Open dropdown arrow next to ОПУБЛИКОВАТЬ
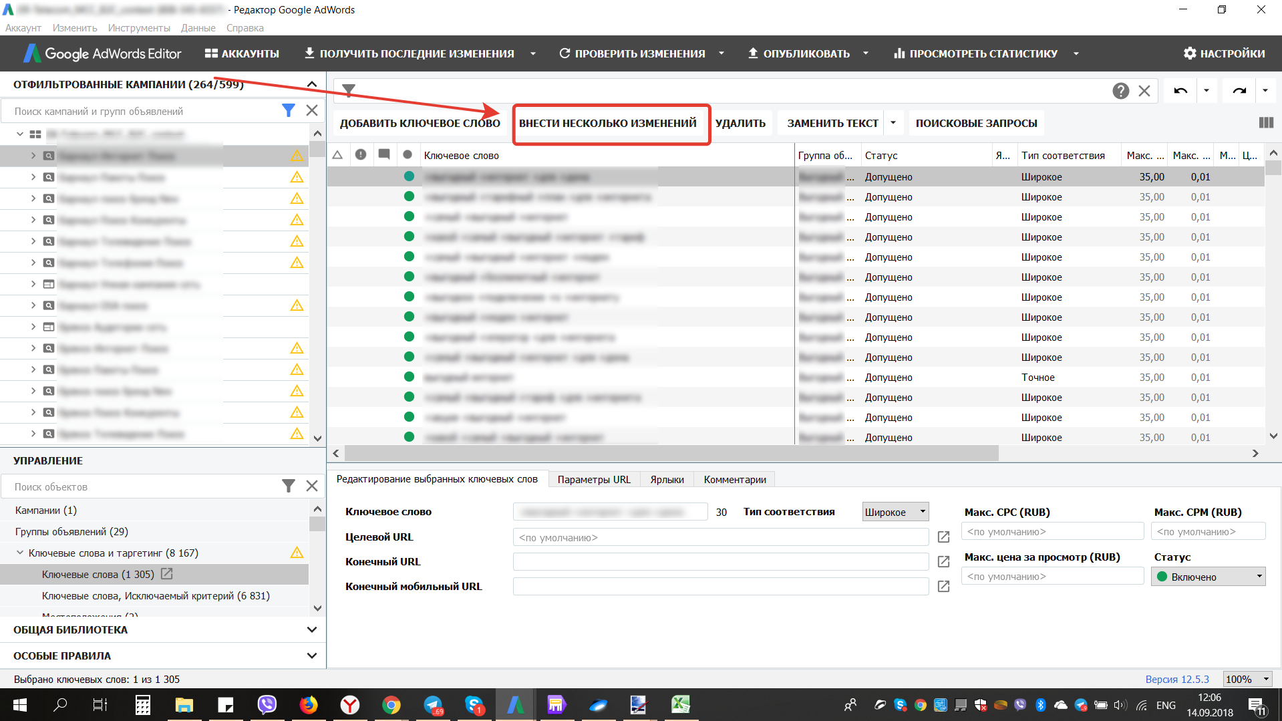Screen dimensions: 1282x721 click(866, 53)
